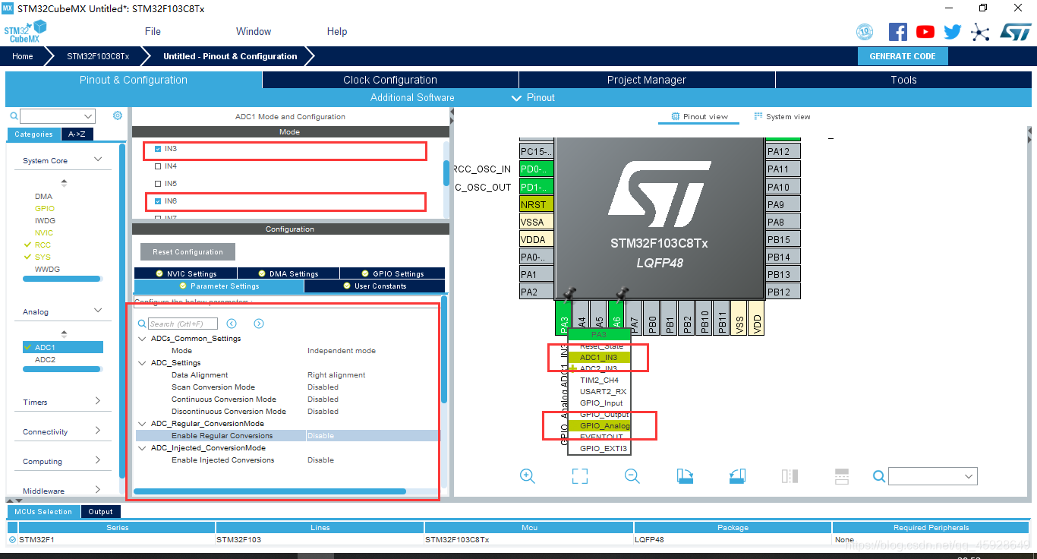
Task: Collapse ADC_Settings group
Action: 143,363
